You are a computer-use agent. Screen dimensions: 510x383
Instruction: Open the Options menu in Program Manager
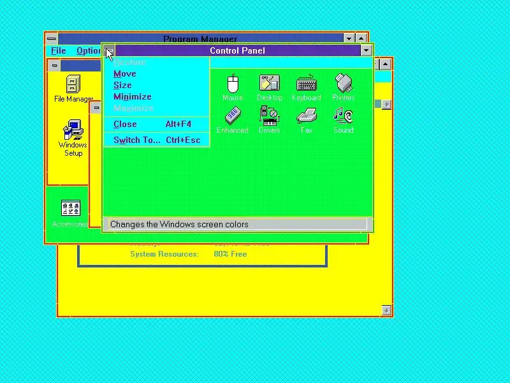coord(89,51)
